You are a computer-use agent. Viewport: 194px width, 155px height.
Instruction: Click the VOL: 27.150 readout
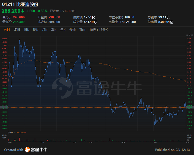coord(20,132)
